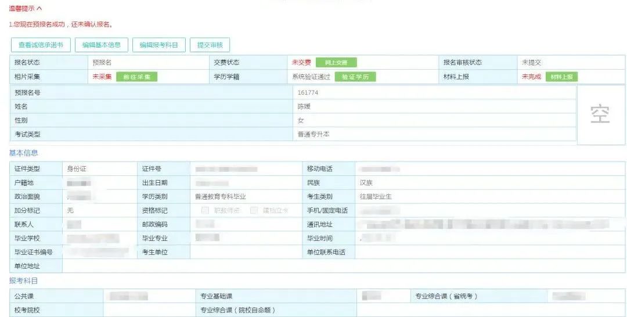This screenshot has height=317, width=627.
Task: Click the pre-registration success warning message
Action: [x=61, y=24]
